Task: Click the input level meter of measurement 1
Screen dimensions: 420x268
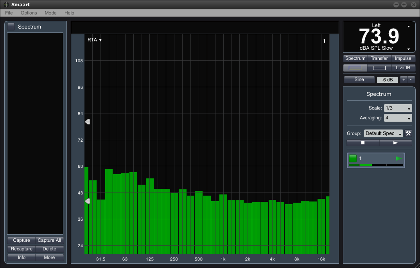Action: click(x=376, y=165)
